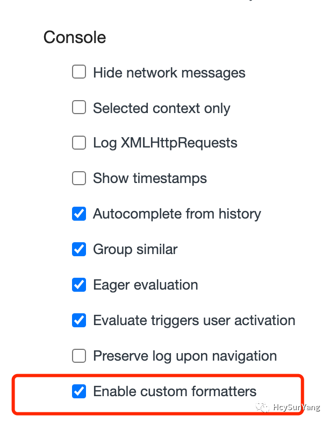This screenshot has height=422, width=330.
Task: Click the 'Show timestamps' label text
Action: [x=149, y=178]
